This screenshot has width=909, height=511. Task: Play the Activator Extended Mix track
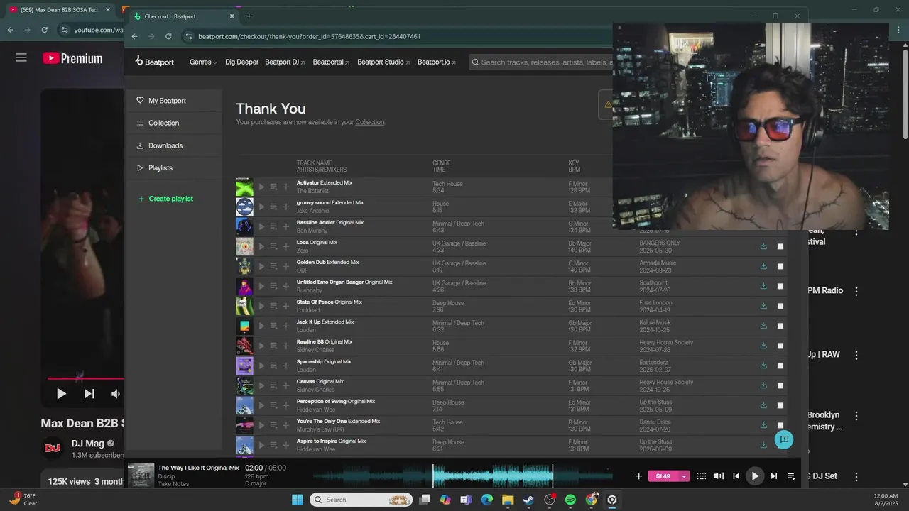tap(261, 187)
